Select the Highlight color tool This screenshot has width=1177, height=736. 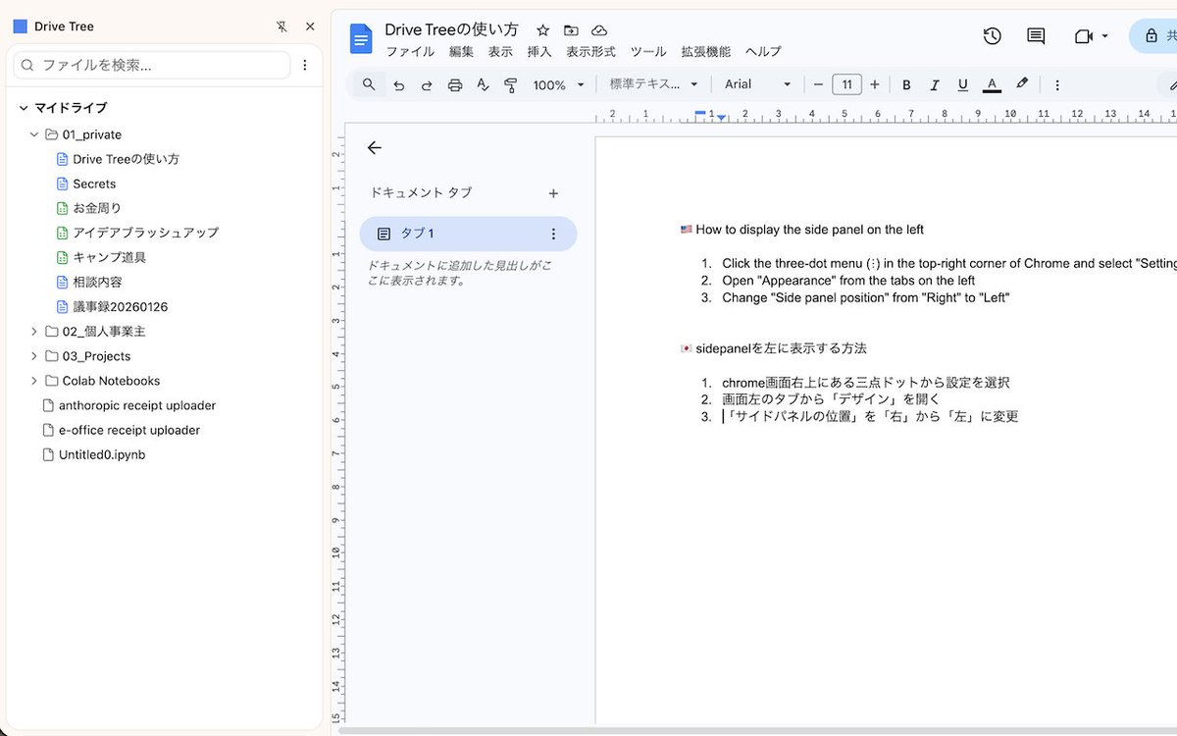1021,84
